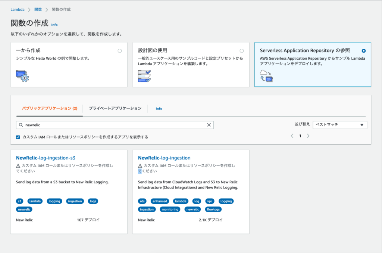The image size is (382, 253).
Task: Click the 'Author from scratch' gear icon
Action: click(22, 76)
